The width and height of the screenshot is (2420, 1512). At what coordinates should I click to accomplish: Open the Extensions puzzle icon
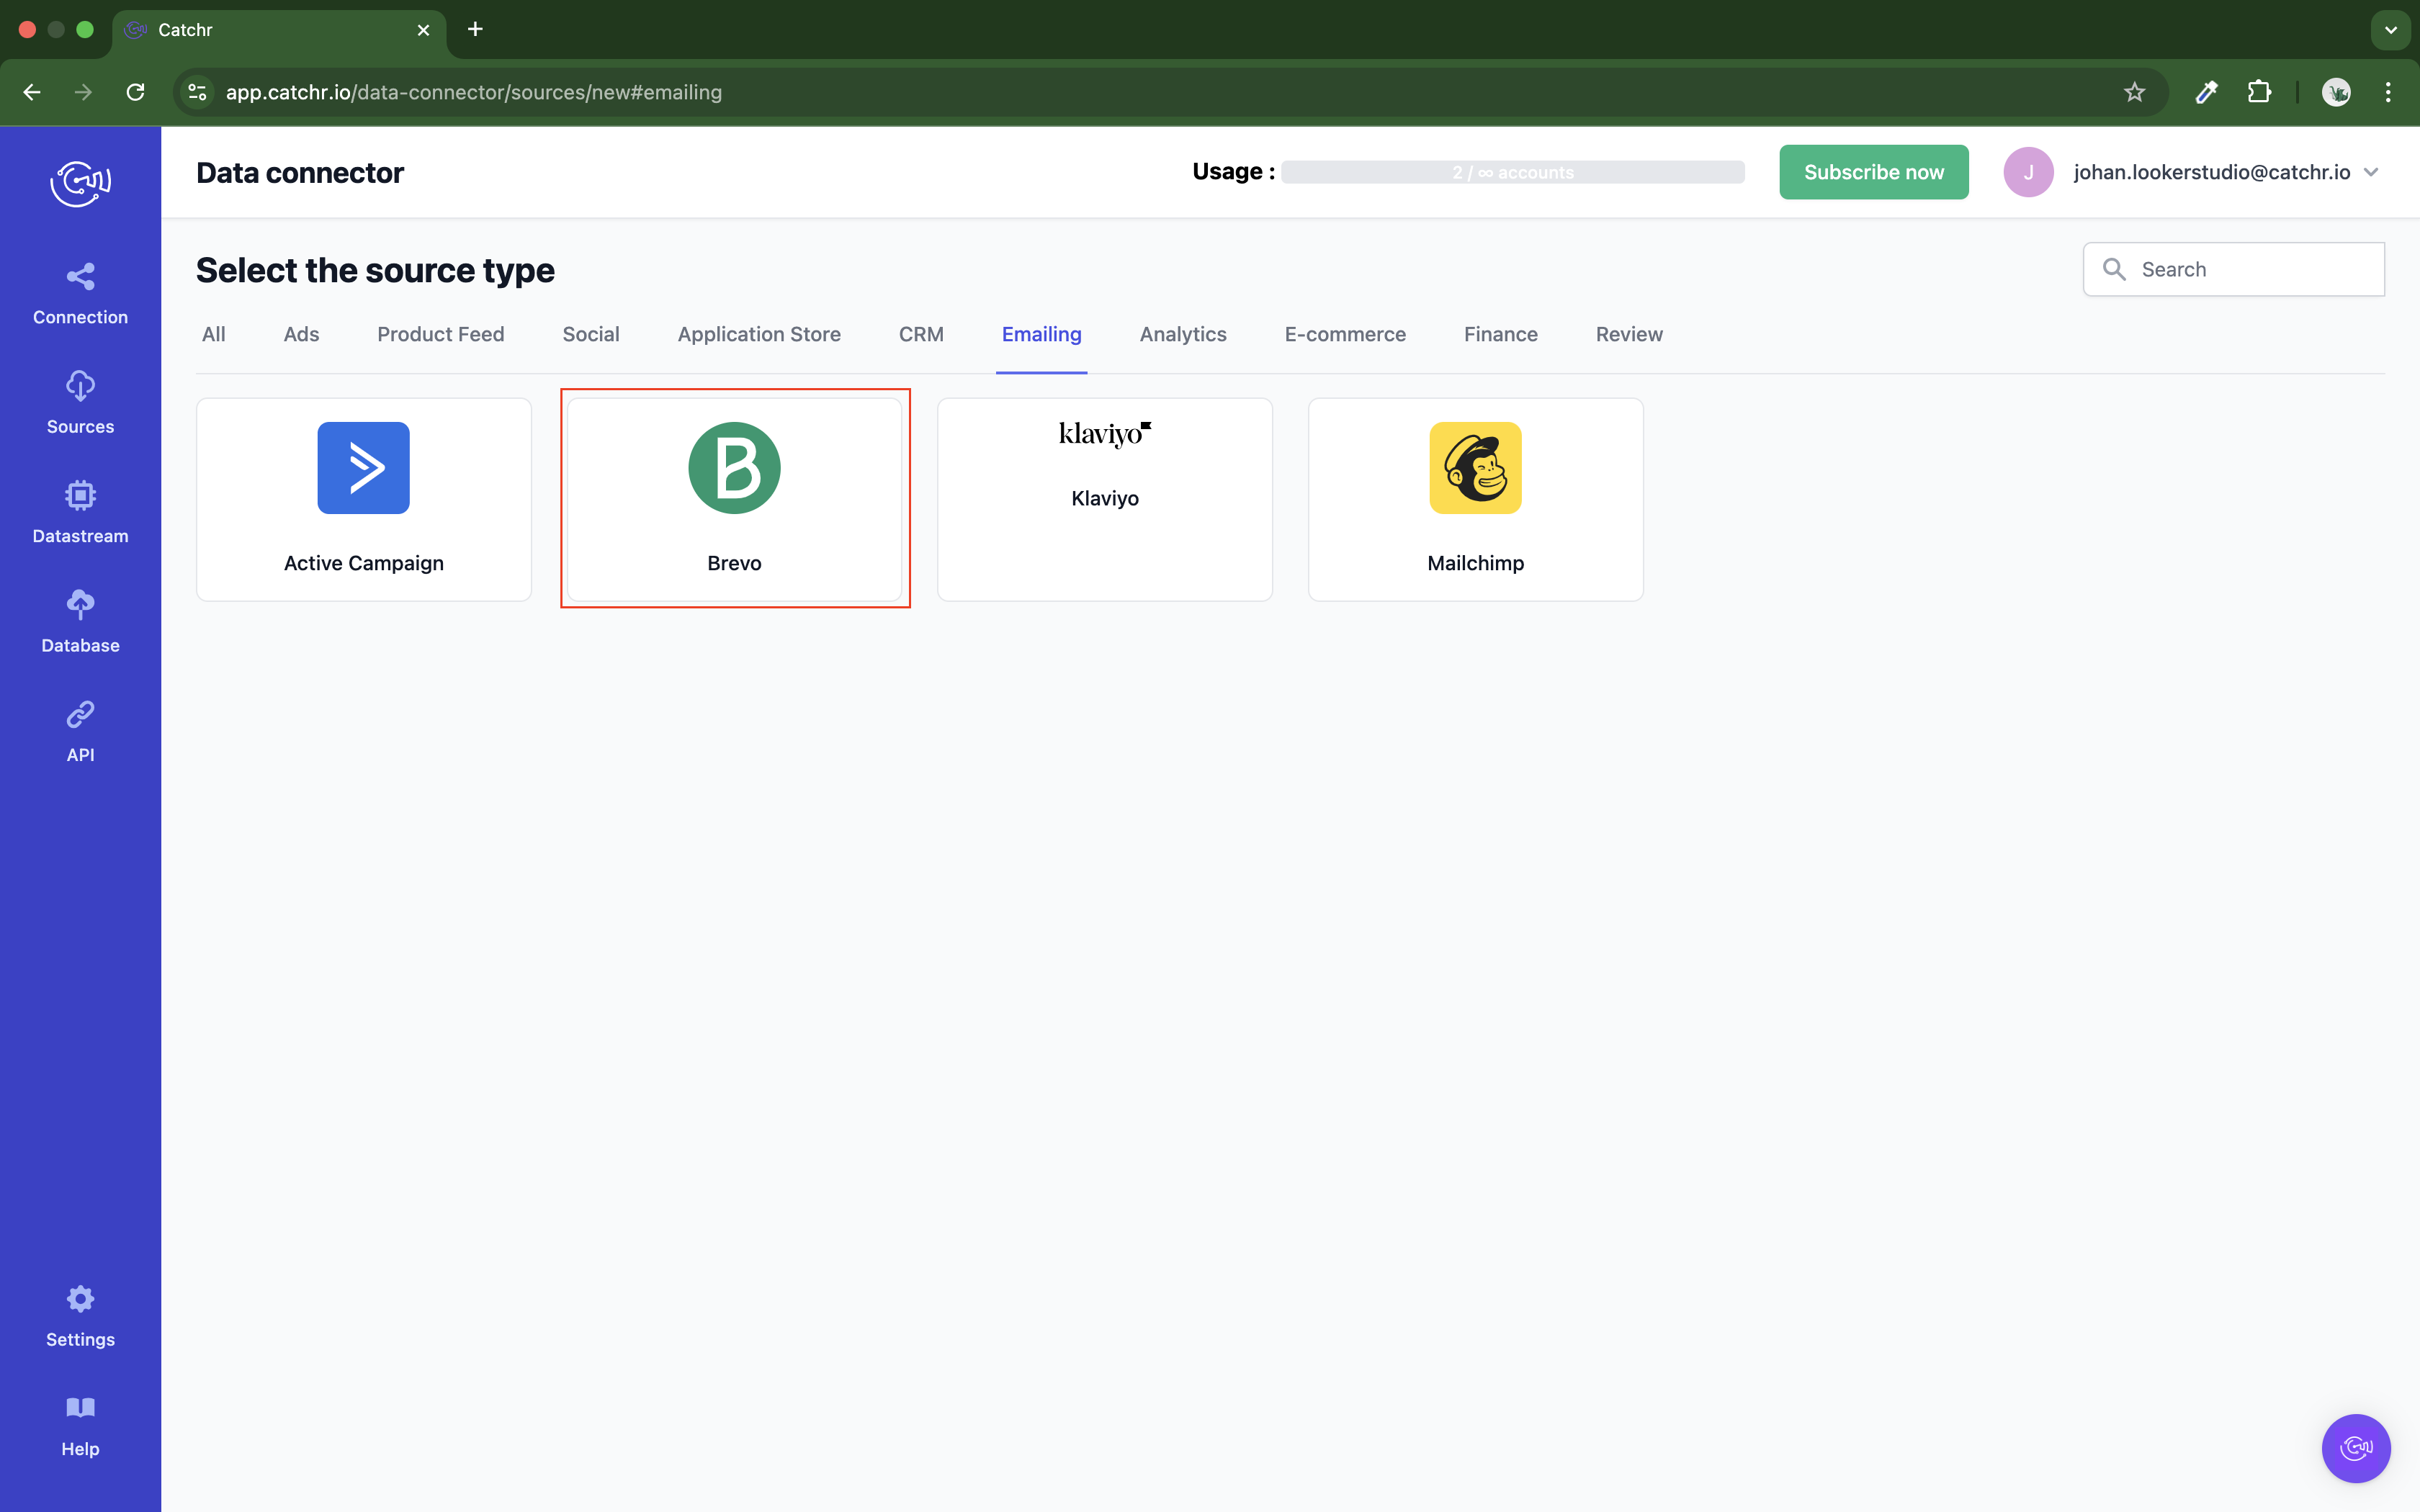(x=2259, y=92)
